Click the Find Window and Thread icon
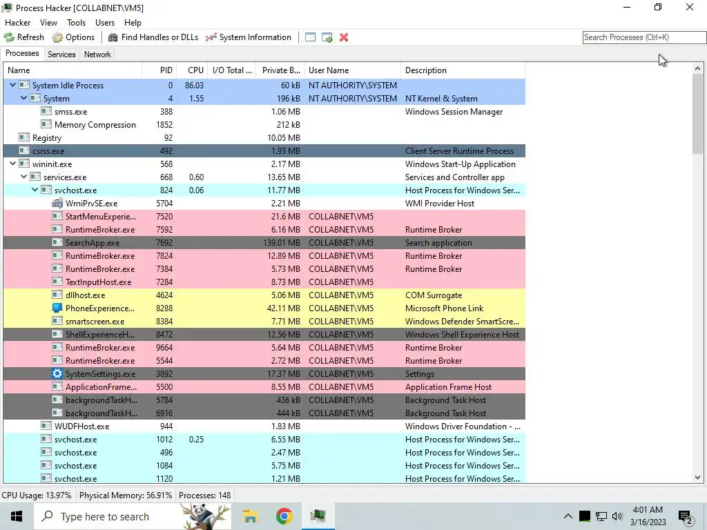This screenshot has width=707, height=530. point(327,37)
